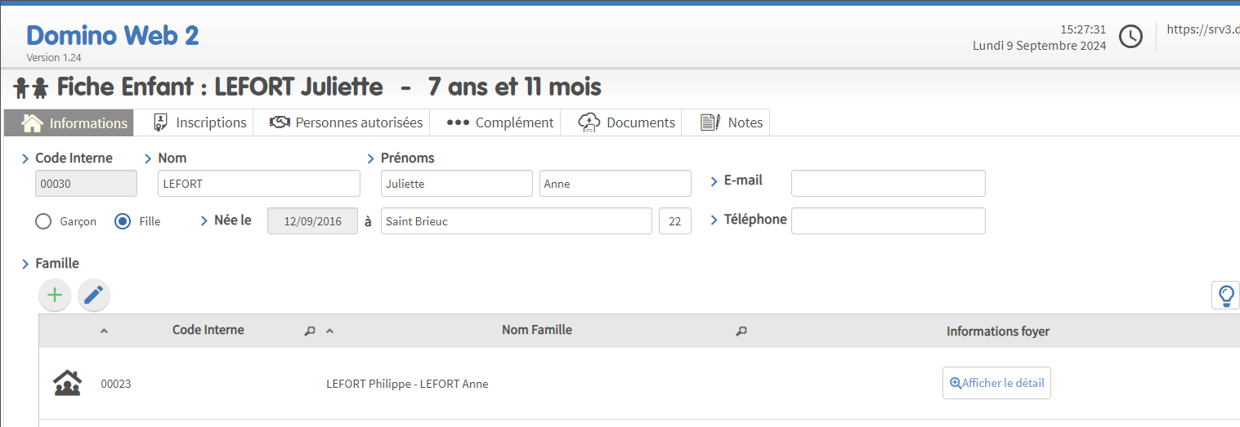Select the Fille radio button

(123, 221)
